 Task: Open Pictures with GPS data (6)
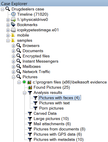click(58, 134)
